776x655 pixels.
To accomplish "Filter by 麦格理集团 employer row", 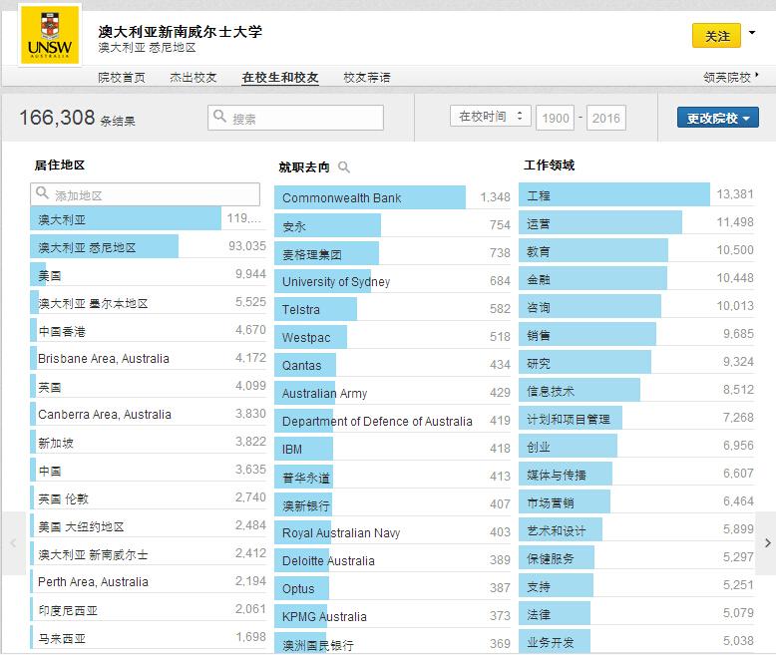I will [x=392, y=253].
